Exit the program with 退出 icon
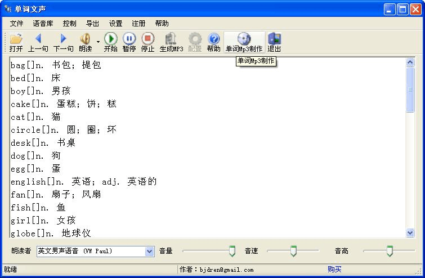The image size is (425, 278). tap(274, 42)
